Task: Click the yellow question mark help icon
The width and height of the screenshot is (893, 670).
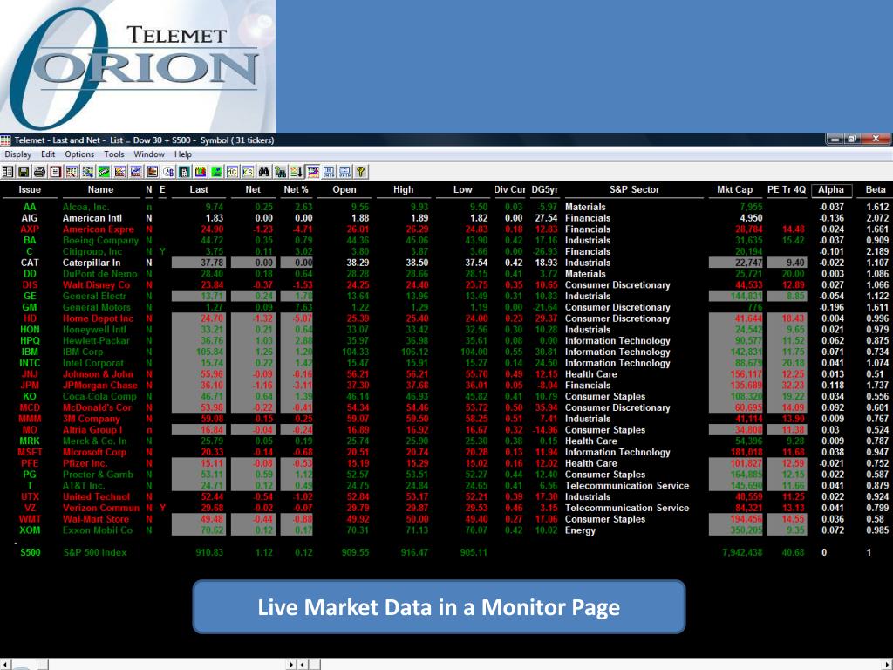Action: click(x=360, y=172)
